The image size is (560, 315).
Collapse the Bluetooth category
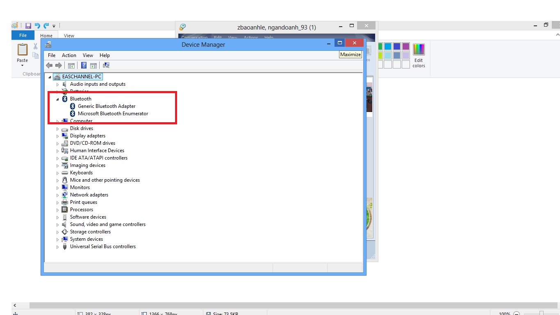(58, 99)
